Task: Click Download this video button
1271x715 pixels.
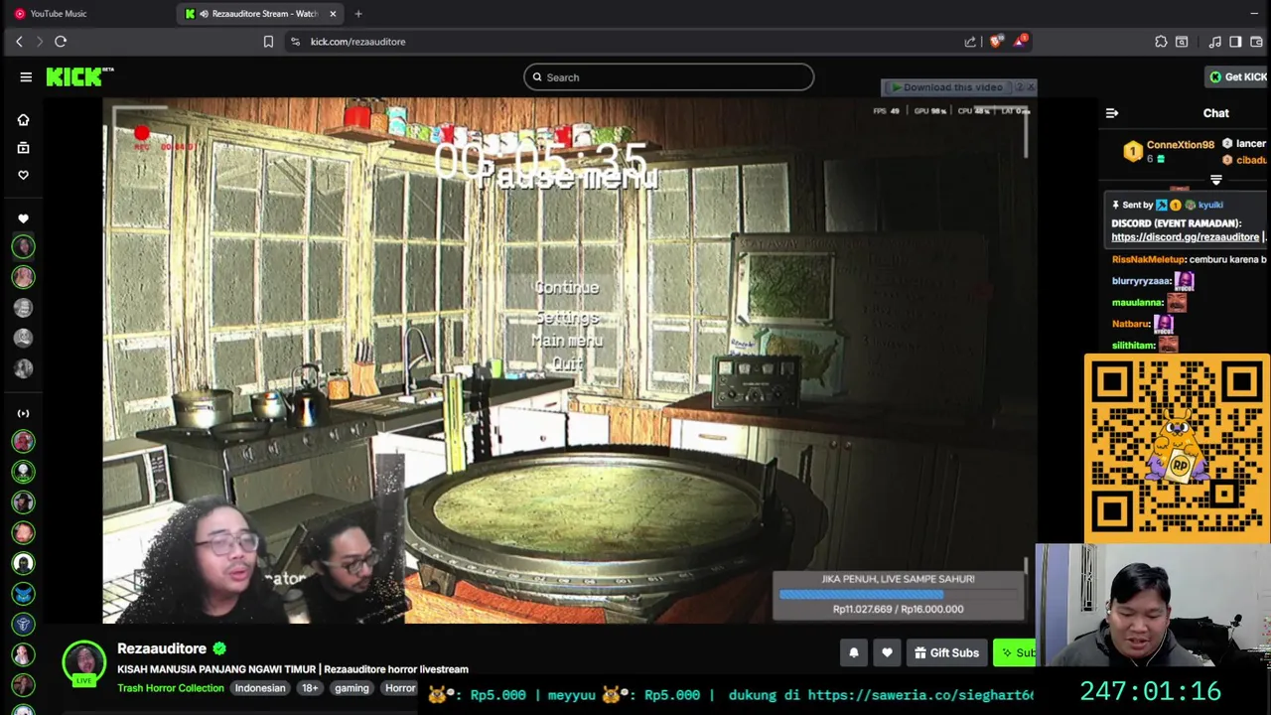Action: 946,87
